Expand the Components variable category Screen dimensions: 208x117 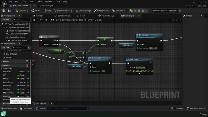coord(2,69)
